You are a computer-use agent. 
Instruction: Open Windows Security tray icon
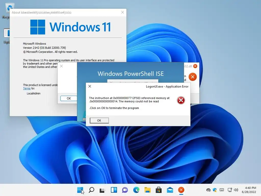[215, 190]
